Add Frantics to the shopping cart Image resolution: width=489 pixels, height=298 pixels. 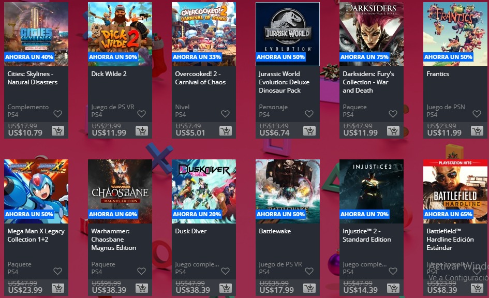point(477,131)
